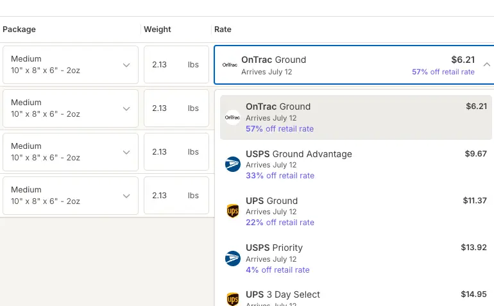Image resolution: width=494 pixels, height=306 pixels.
Task: Click the $11.37 price text
Action: click(x=475, y=200)
